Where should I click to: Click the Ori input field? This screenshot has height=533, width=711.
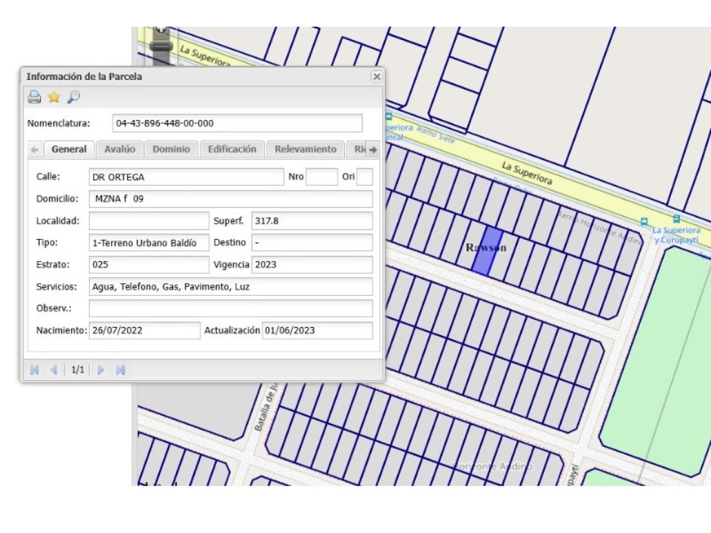(x=365, y=177)
